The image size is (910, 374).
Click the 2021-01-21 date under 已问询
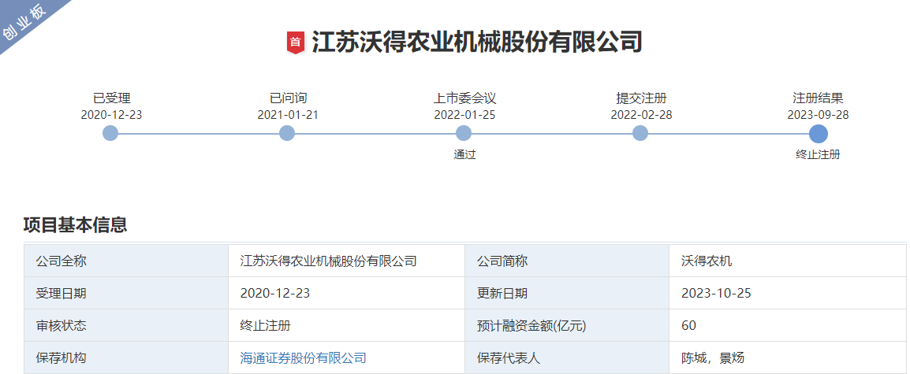coord(287,115)
